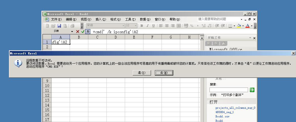
Task: Click the task pane search field
Action: click(x=229, y=90)
